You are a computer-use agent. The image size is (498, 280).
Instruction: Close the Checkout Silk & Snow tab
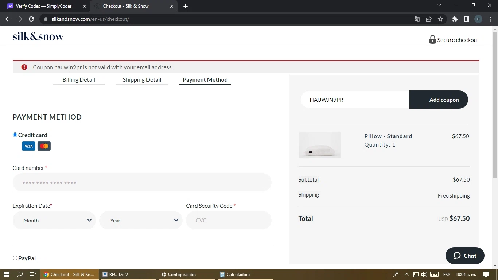[172, 6]
